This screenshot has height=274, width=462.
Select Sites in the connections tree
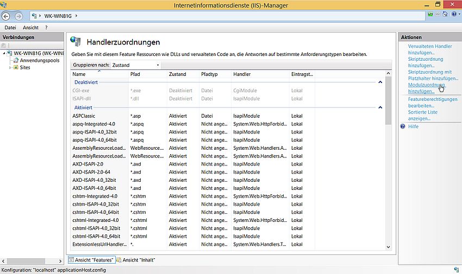(25, 67)
